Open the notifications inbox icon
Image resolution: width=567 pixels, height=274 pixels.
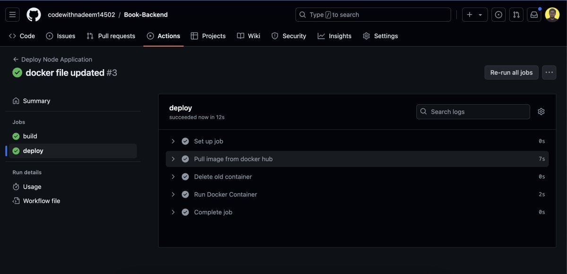(x=534, y=15)
